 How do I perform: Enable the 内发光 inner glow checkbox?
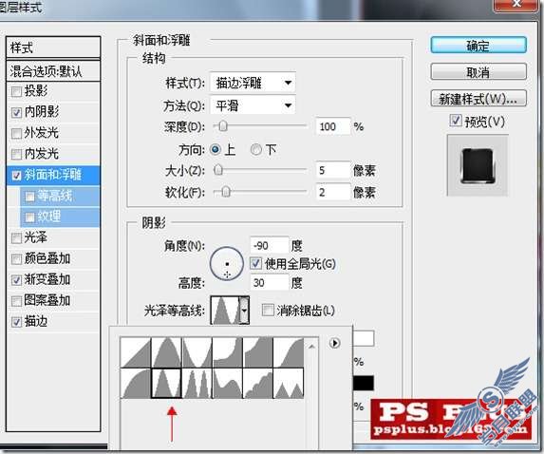[x=16, y=154]
